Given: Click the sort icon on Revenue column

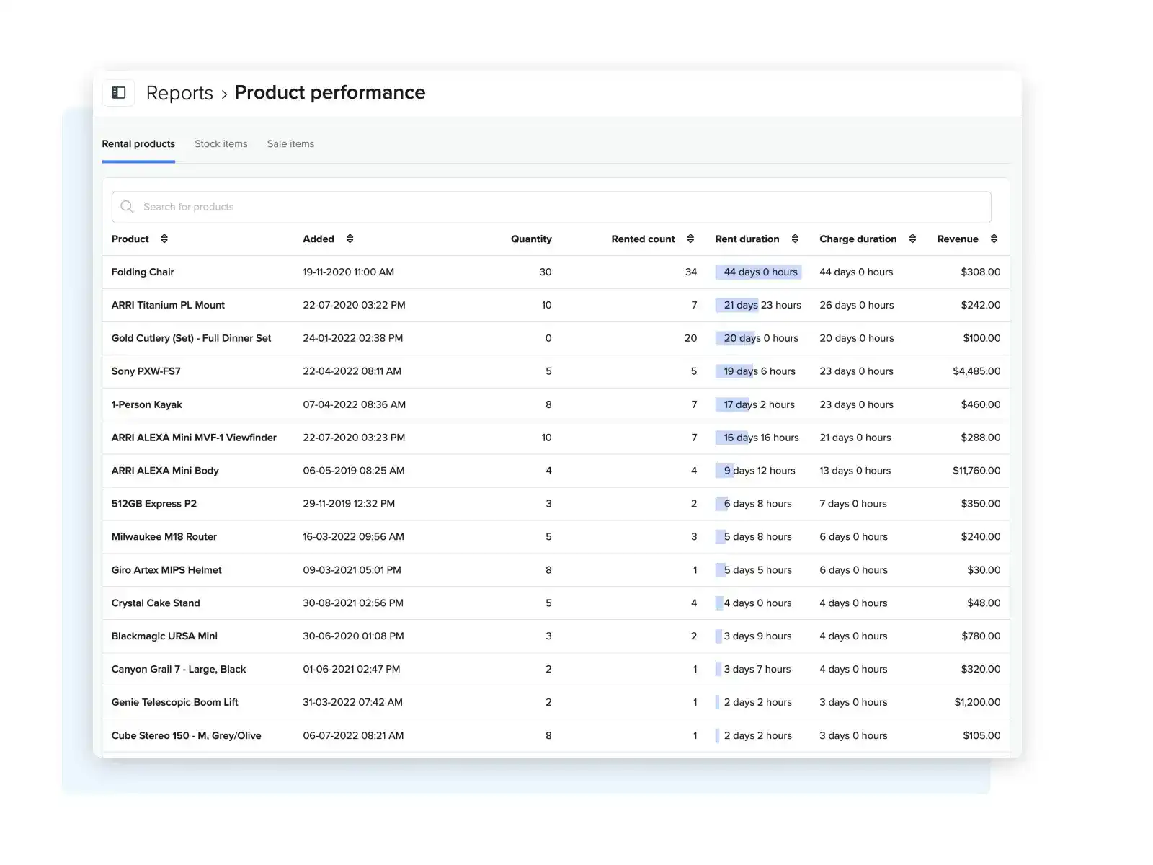Looking at the screenshot, I should tap(994, 239).
